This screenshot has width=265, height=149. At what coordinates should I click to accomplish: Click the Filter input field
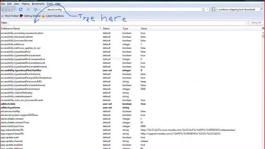(128, 23)
